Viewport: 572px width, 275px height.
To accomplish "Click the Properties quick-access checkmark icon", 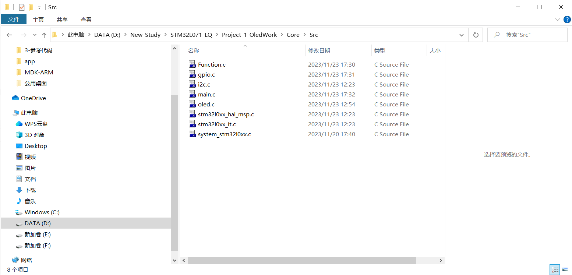I will point(22,7).
